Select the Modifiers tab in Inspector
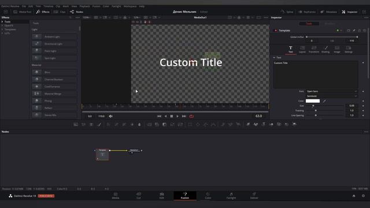This screenshot has width=370, height=208. click(330, 24)
